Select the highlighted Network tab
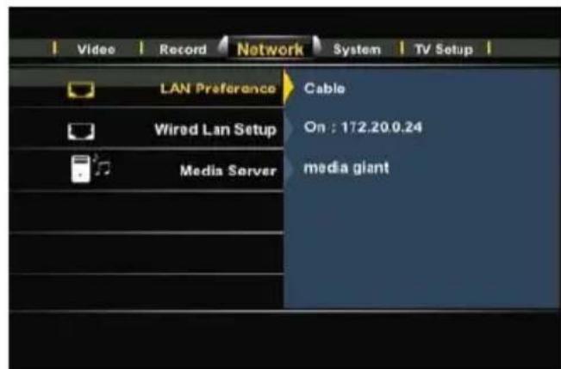Screen dimensions: 561x369 pos(270,49)
